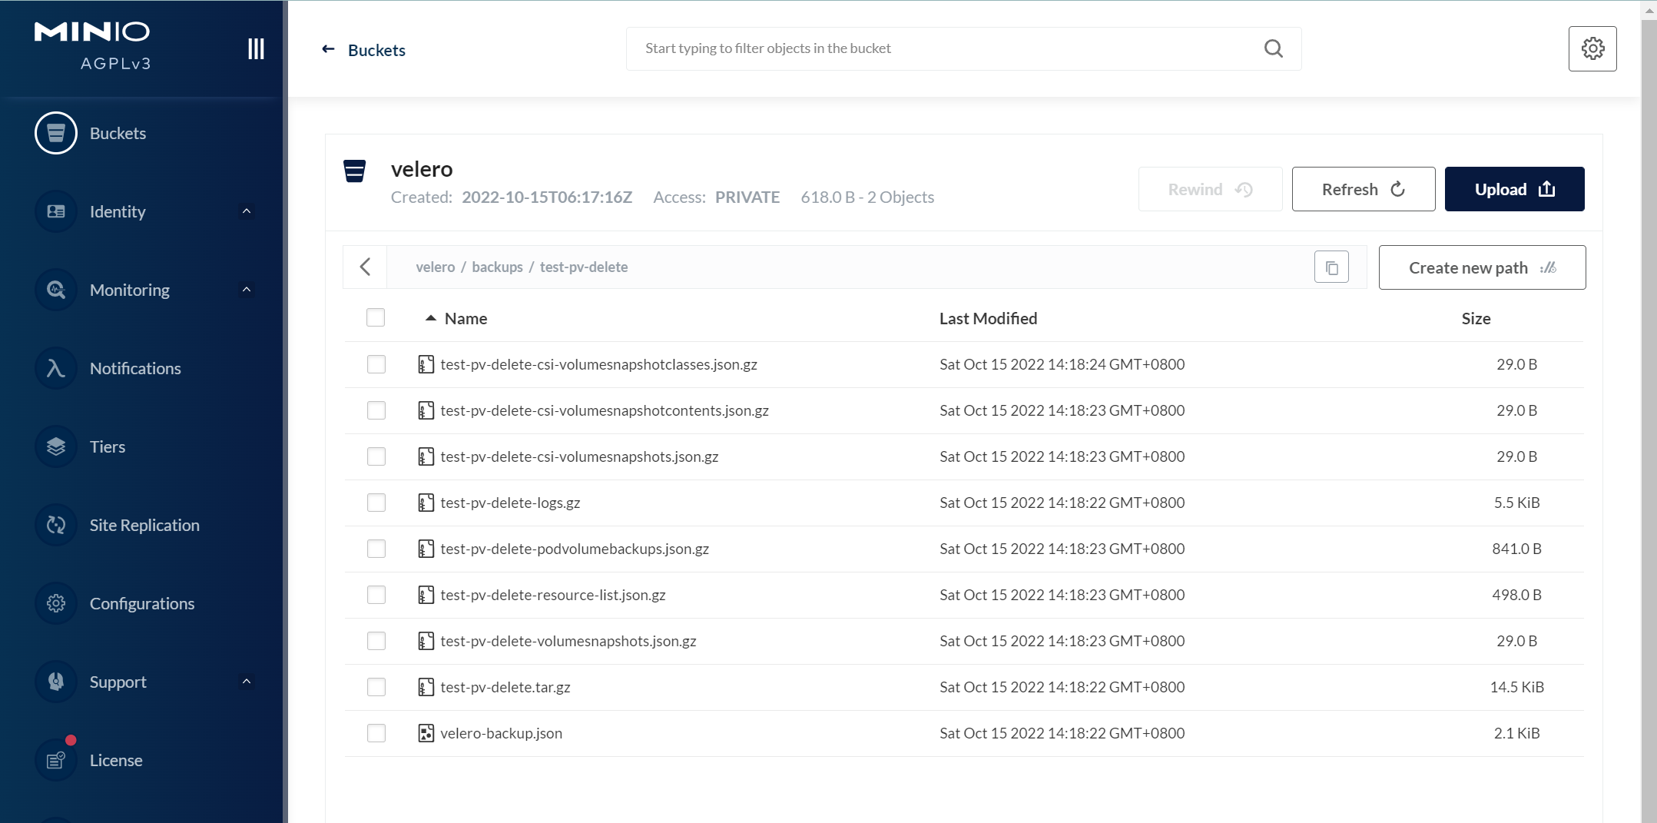The image size is (1657, 823).
Task: Click the Monitoring magnifier icon
Action: [56, 290]
